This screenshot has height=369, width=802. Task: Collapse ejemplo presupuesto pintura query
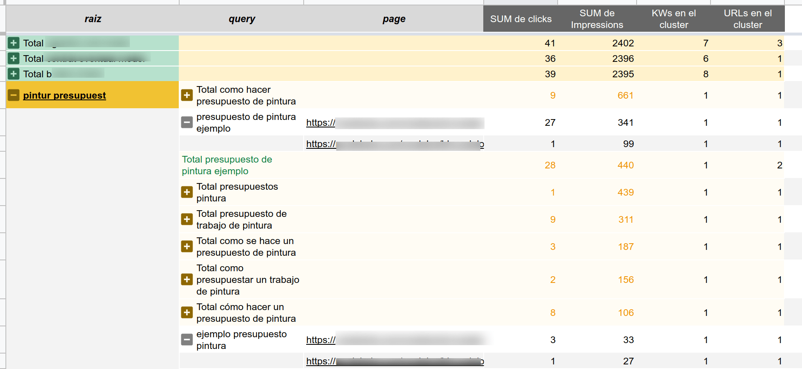click(x=187, y=340)
